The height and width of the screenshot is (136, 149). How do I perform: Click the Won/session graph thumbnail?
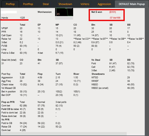tap(64, 12)
